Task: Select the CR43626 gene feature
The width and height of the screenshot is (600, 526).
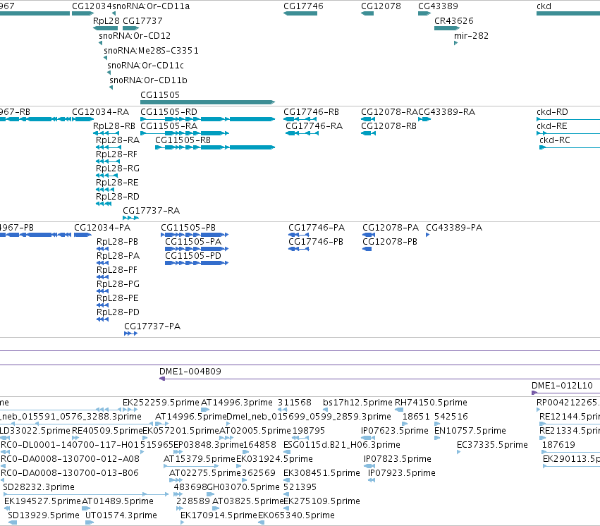Action: click(x=447, y=28)
